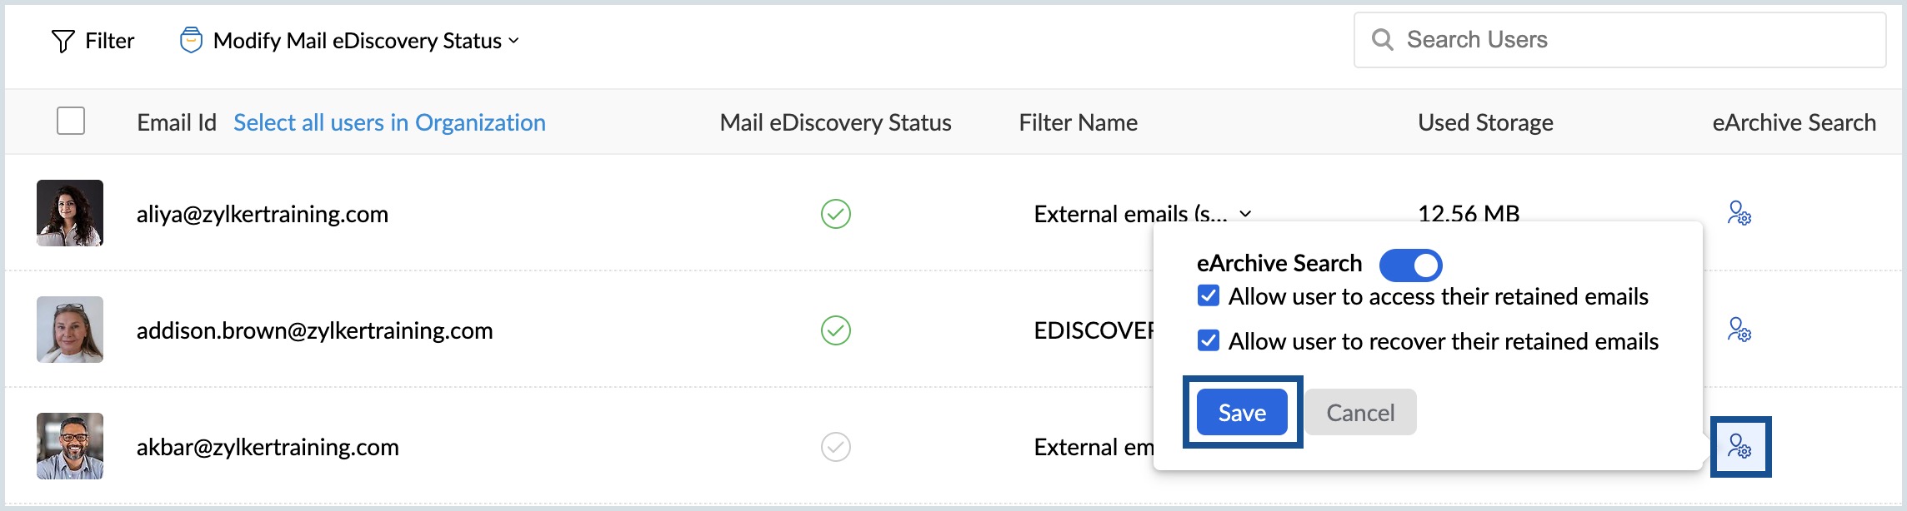Click the Filter funnel icon
This screenshot has width=1907, height=511.
pyautogui.click(x=62, y=40)
